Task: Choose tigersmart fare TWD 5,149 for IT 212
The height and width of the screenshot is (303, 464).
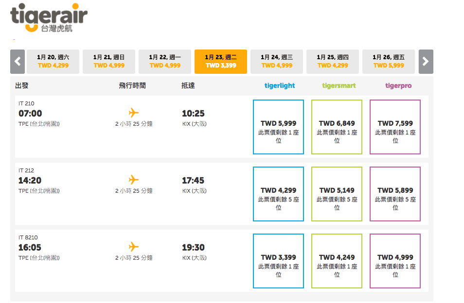Action: click(337, 194)
